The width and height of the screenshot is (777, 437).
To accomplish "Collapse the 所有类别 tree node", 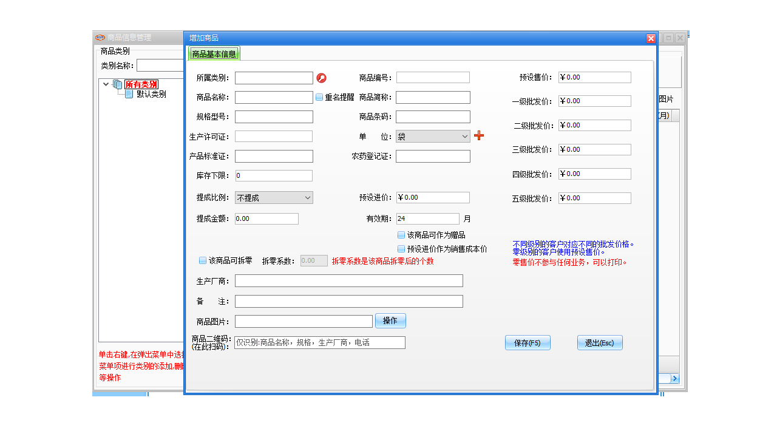I will point(106,84).
